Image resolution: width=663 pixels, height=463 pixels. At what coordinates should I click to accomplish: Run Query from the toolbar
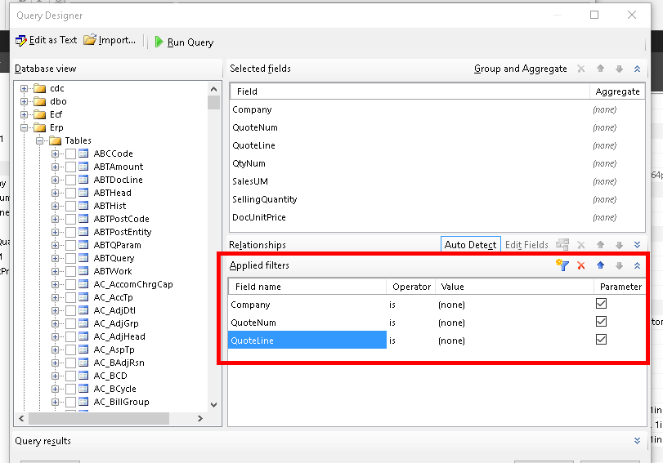184,42
